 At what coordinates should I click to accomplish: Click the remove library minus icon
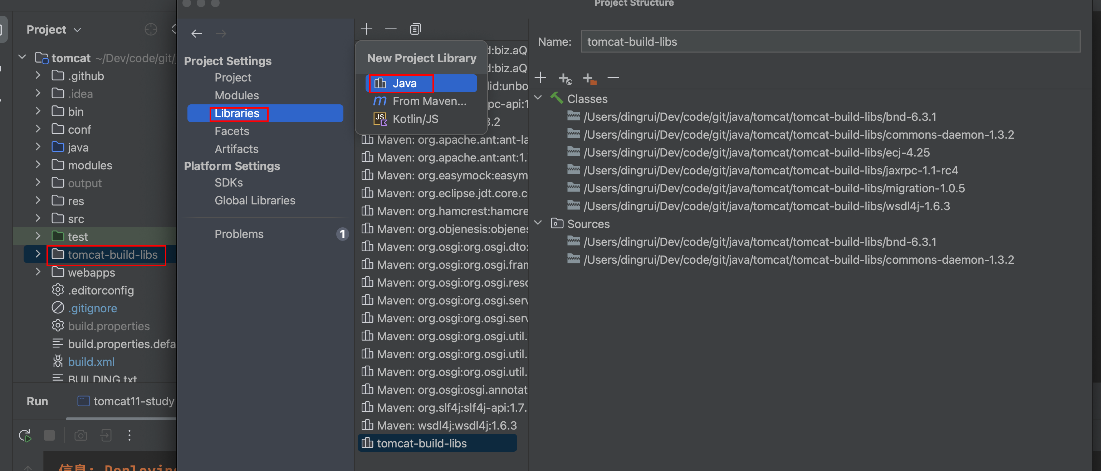[391, 29]
